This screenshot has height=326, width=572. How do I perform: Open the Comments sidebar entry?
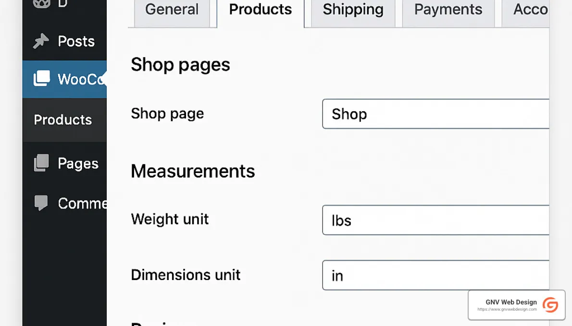[x=82, y=203]
